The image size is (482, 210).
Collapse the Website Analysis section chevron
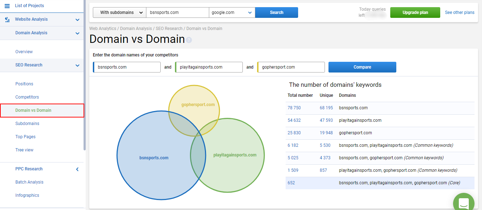pyautogui.click(x=77, y=20)
